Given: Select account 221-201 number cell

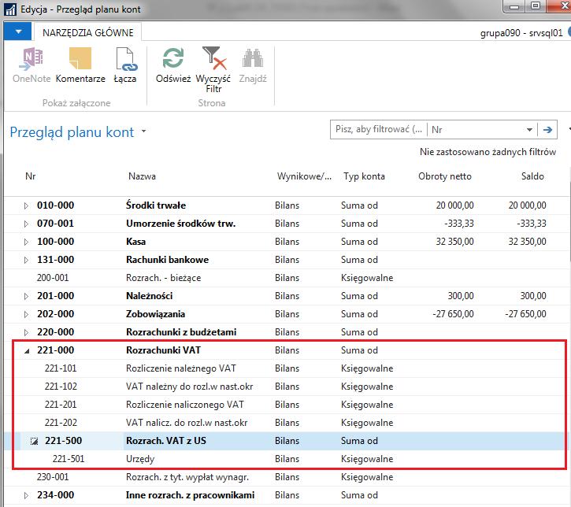Looking at the screenshot, I should pyautogui.click(x=61, y=405).
